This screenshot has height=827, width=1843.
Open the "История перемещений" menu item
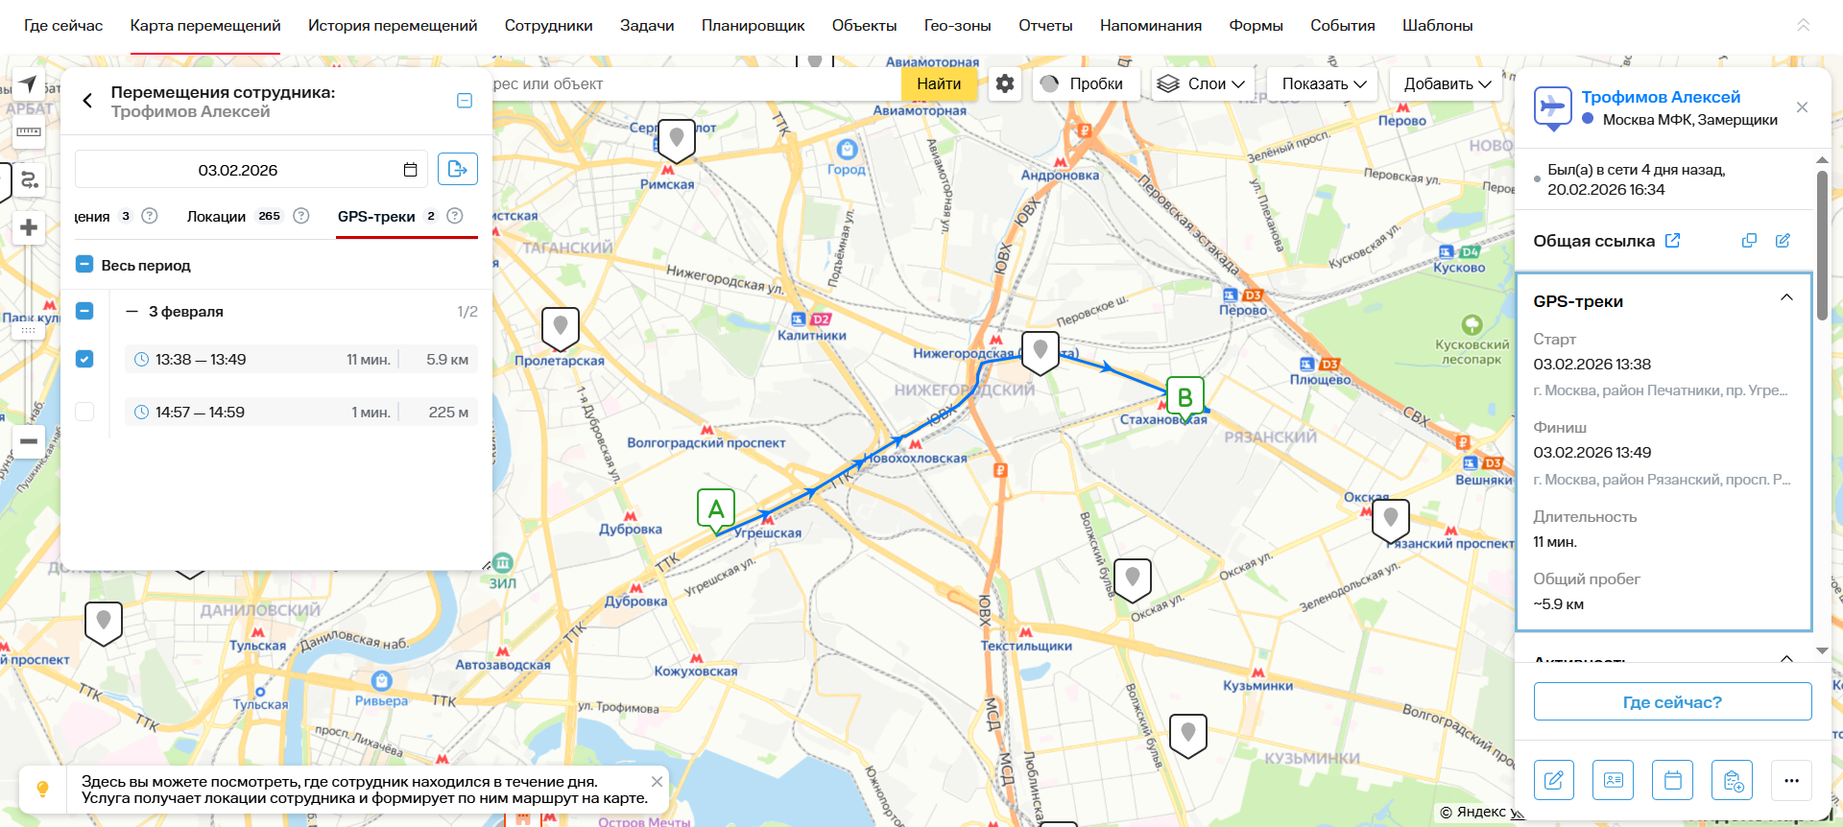(x=392, y=26)
